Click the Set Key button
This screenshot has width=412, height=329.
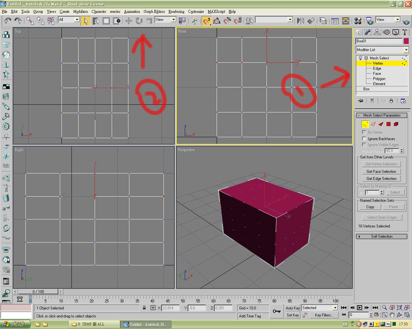[293, 315]
